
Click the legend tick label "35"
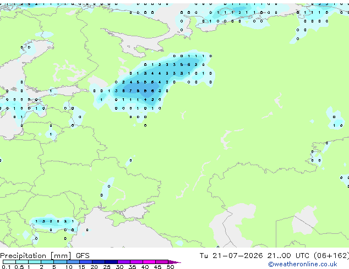132,267
